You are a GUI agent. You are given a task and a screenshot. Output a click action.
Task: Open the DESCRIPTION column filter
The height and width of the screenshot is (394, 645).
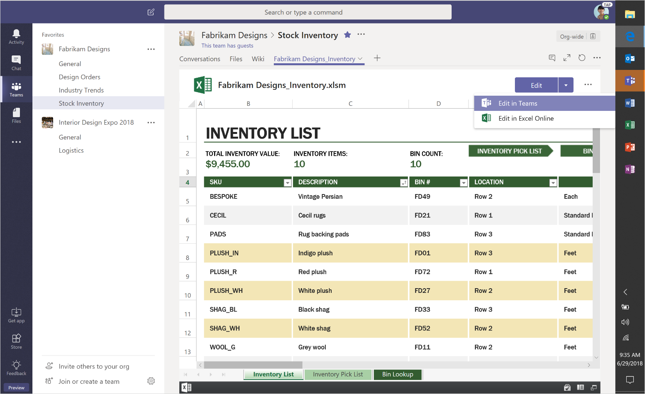(x=404, y=182)
